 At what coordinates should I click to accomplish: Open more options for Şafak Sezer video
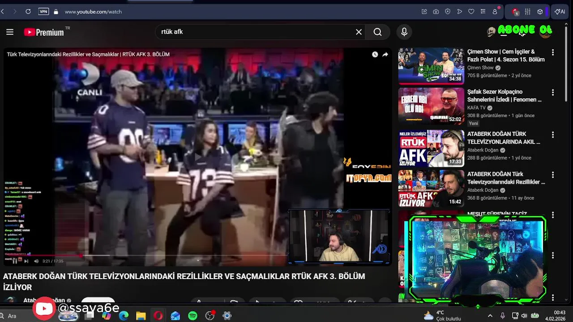553,93
